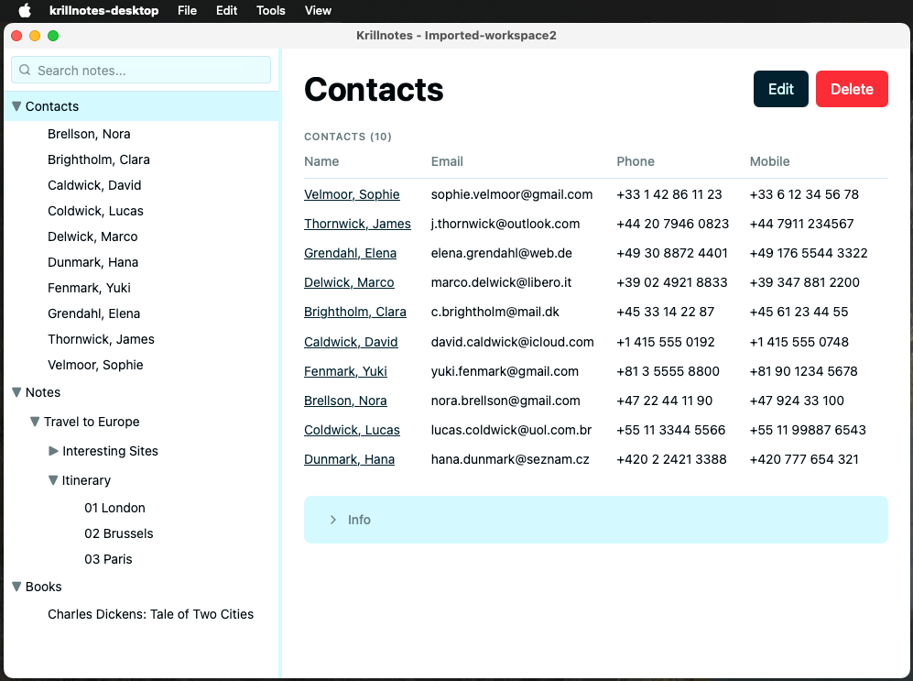Collapse the Notes section
This screenshot has width=913, height=681.
[x=16, y=392]
